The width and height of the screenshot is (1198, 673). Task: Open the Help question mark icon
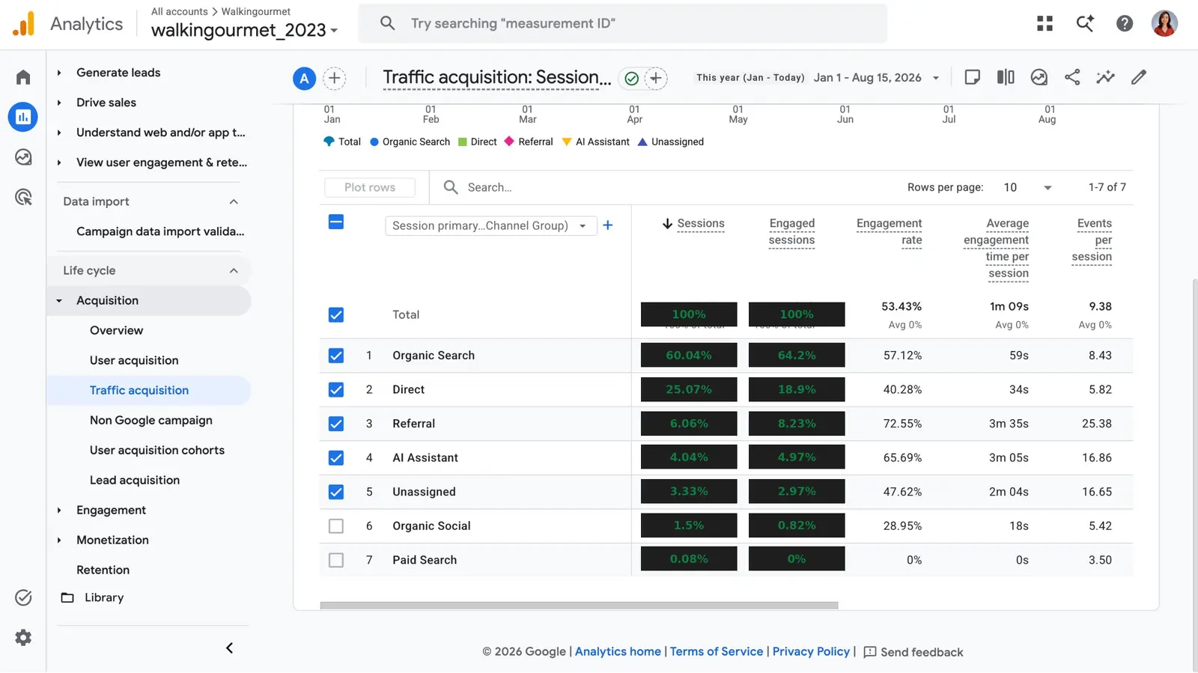pyautogui.click(x=1125, y=23)
